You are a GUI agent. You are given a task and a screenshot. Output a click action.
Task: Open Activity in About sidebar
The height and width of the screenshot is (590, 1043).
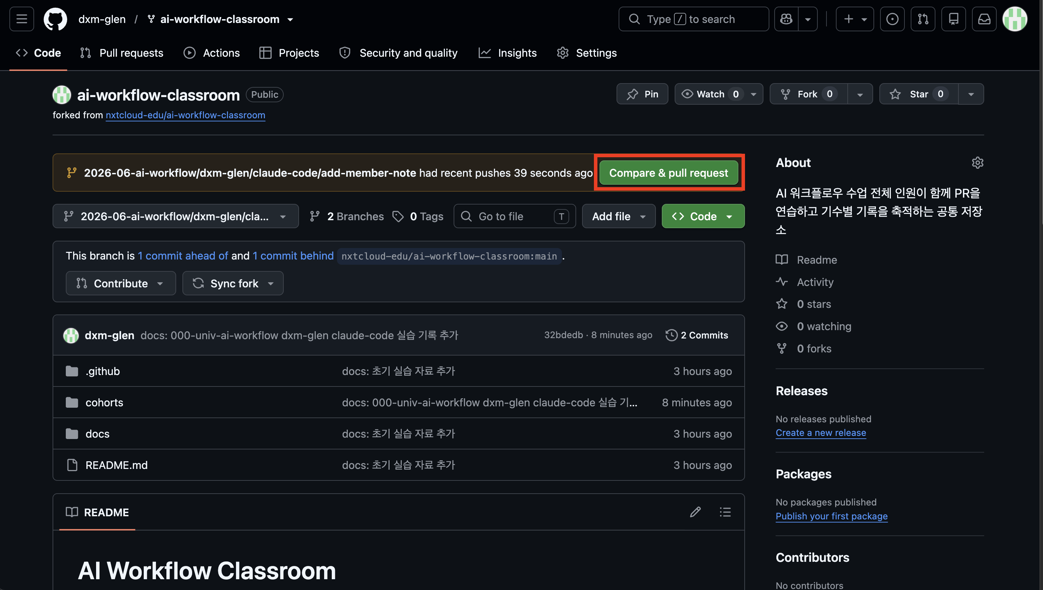pyautogui.click(x=805, y=282)
